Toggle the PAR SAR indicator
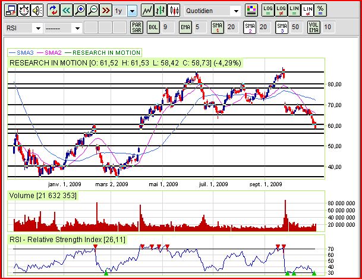Image resolution: width=362 pixels, height=279 pixels. pyautogui.click(x=137, y=27)
